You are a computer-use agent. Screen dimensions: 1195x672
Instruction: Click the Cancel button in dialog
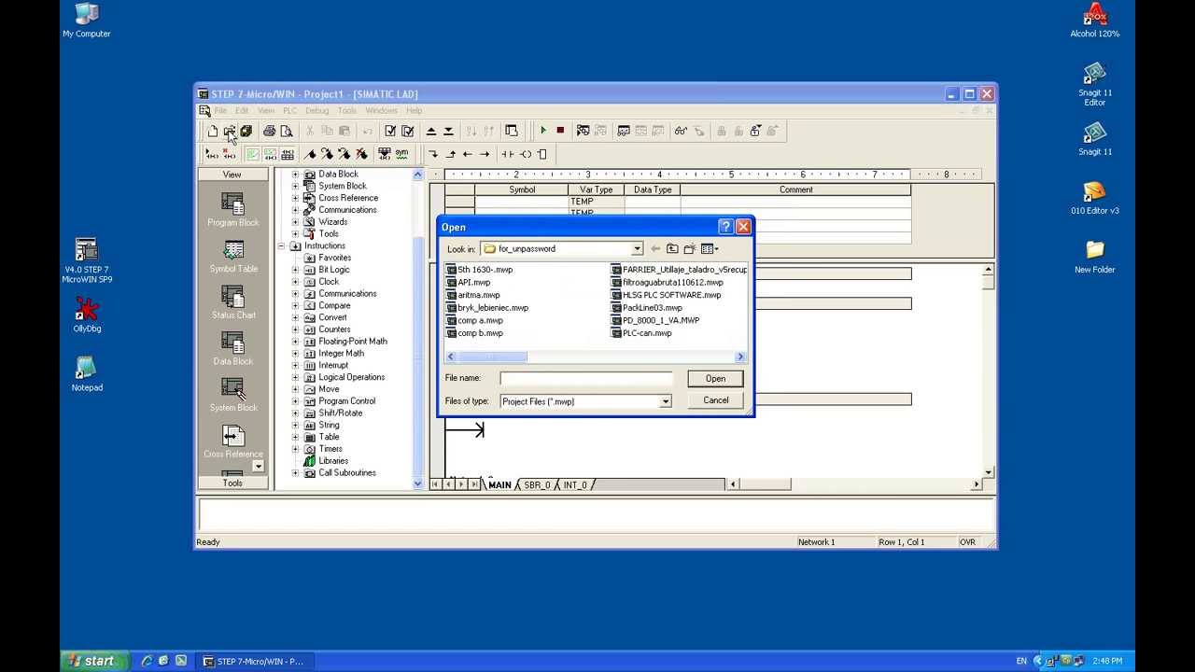(715, 400)
